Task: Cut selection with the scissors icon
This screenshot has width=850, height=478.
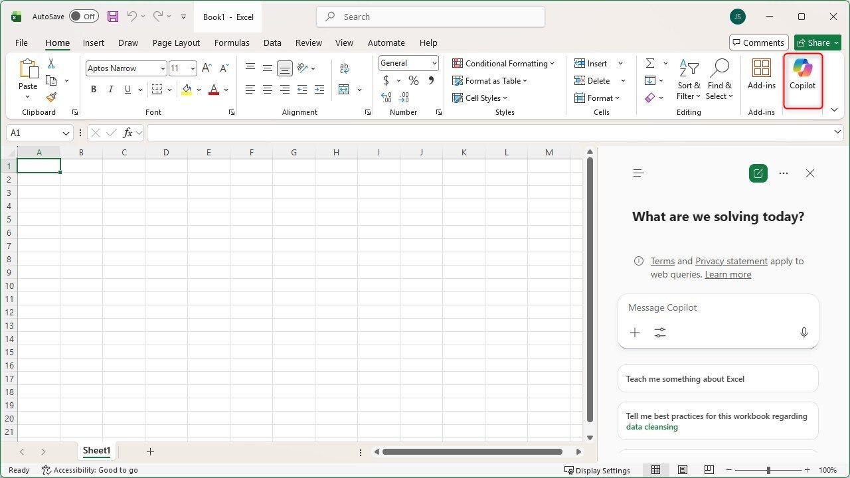Action: pyautogui.click(x=51, y=64)
